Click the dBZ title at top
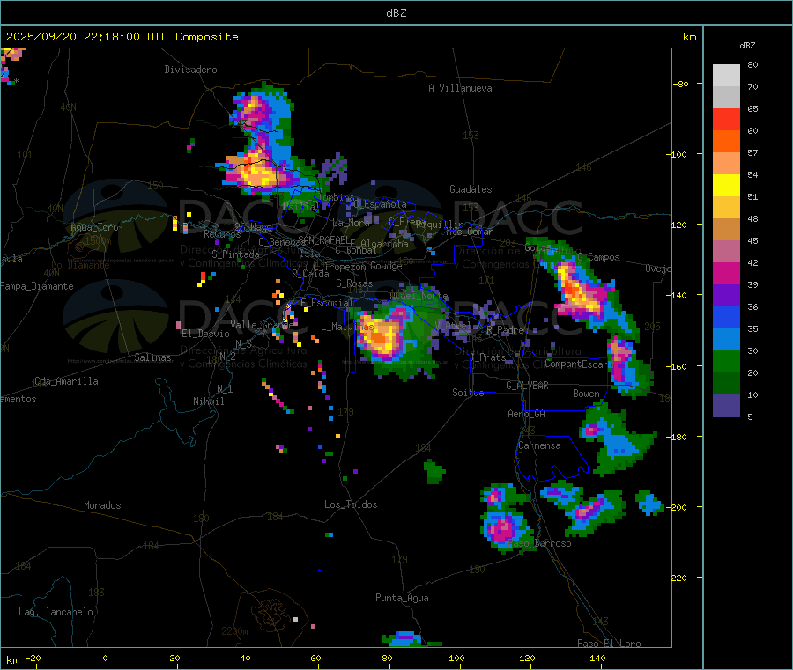Image resolution: width=793 pixels, height=670 pixels. click(396, 13)
